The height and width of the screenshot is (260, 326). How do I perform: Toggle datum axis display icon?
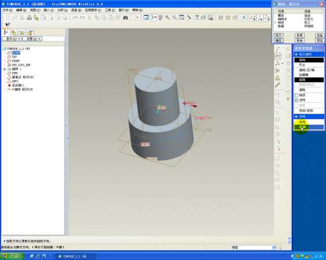260,18
